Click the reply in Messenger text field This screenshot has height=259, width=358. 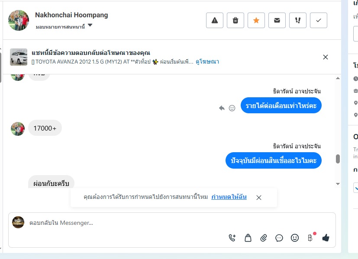[x=126, y=223]
